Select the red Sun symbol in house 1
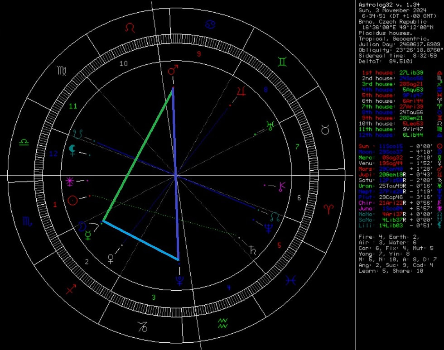Screen dimensions: 444x350 tap(72, 200)
